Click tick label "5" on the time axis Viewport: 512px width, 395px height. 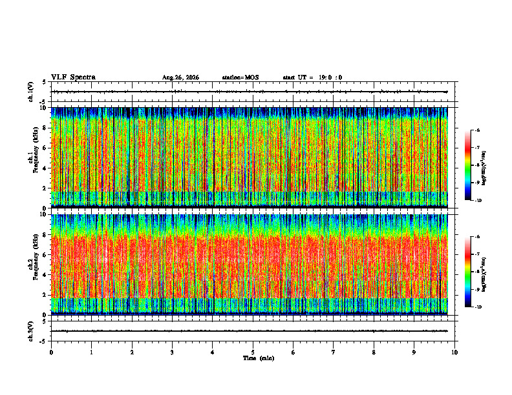click(x=253, y=352)
